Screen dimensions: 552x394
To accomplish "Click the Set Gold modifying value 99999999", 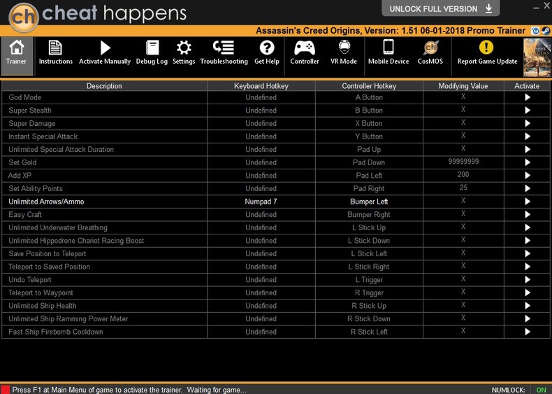I will coord(463,162).
